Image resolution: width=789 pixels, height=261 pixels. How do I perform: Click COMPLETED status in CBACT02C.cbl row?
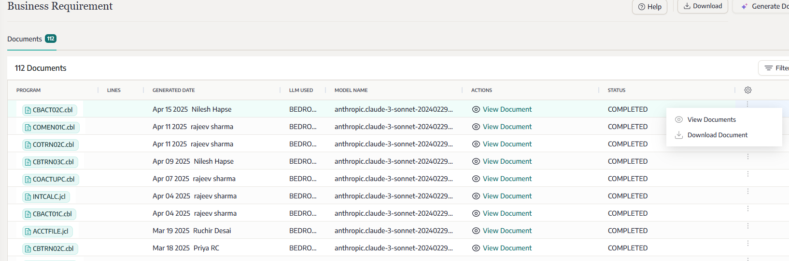point(628,109)
